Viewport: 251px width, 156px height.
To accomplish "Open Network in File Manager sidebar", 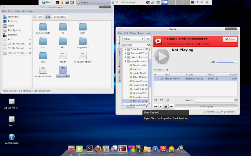I will point(13,35).
